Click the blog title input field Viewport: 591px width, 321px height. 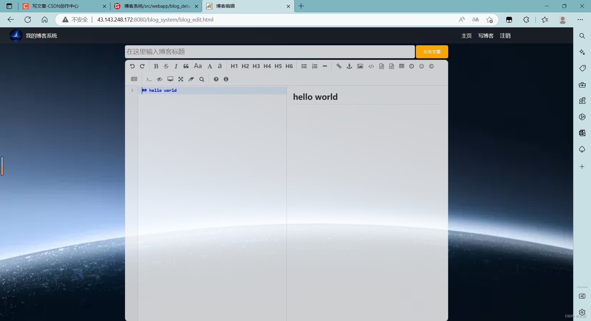point(270,52)
